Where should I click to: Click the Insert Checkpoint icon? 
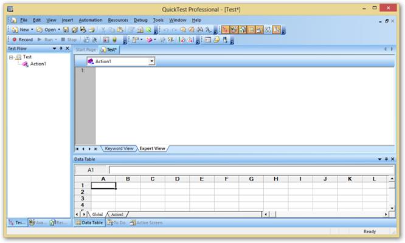[x=136, y=39]
